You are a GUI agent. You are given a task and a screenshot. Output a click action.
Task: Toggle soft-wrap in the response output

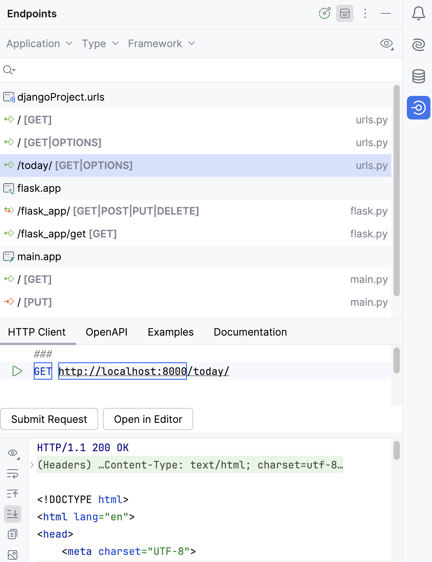[12, 474]
